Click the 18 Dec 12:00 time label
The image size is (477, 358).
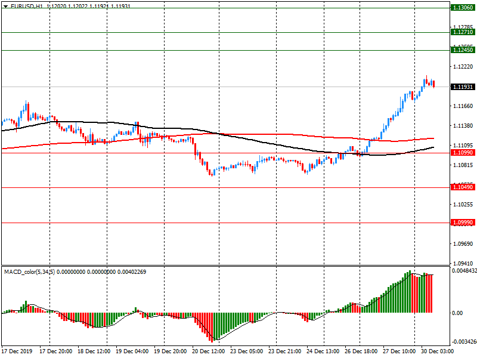[x=96, y=351]
